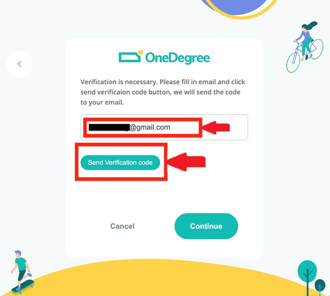Image resolution: width=330 pixels, height=296 pixels.
Task: Click the skateboarder illustration
Action: [x=22, y=272]
